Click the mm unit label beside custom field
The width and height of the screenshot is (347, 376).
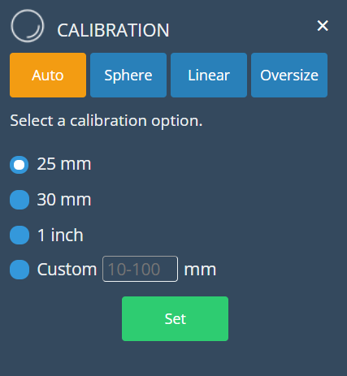[200, 270]
